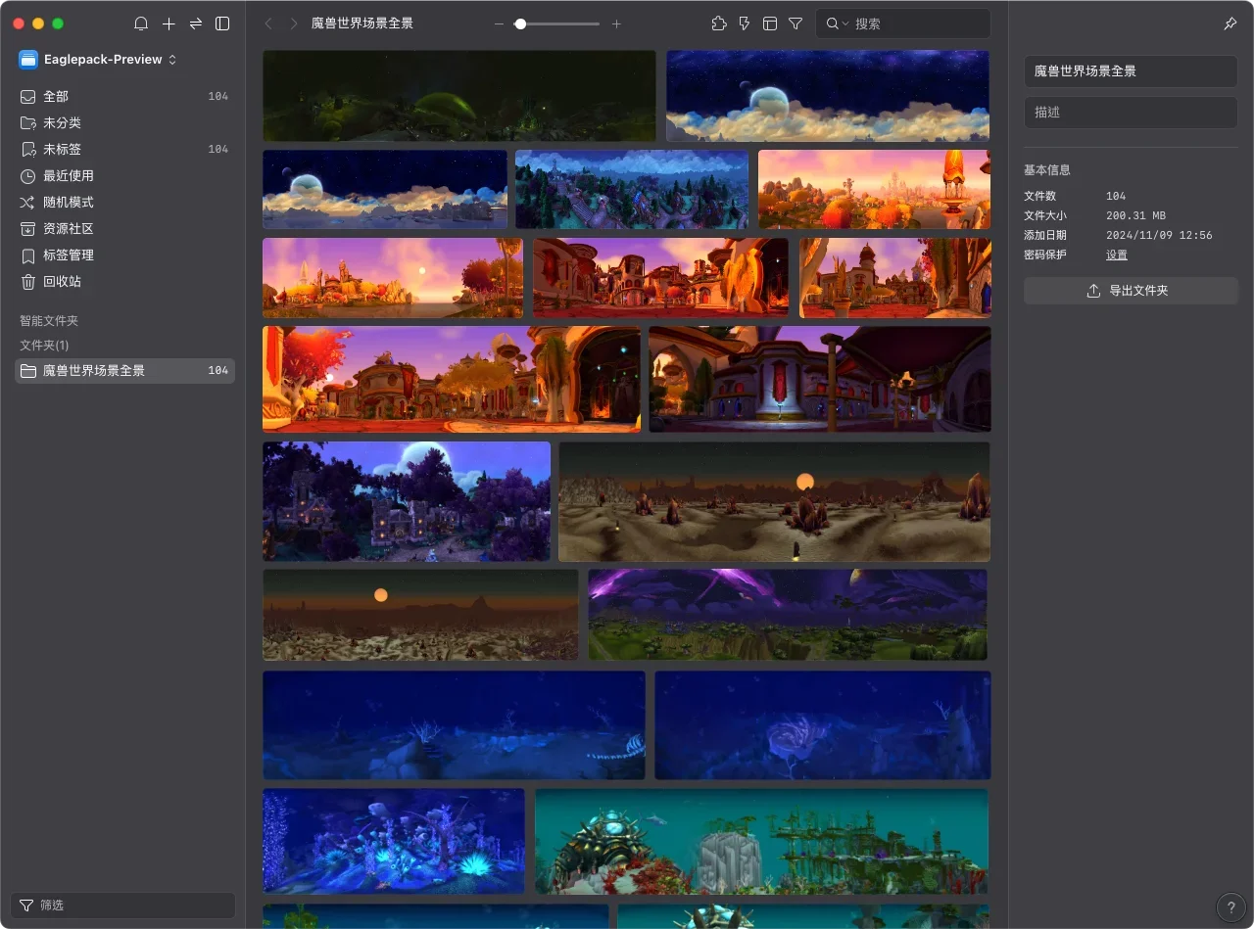Image resolution: width=1254 pixels, height=929 pixels.
Task: Open 资源社区 in the sidebar
Action: click(124, 229)
